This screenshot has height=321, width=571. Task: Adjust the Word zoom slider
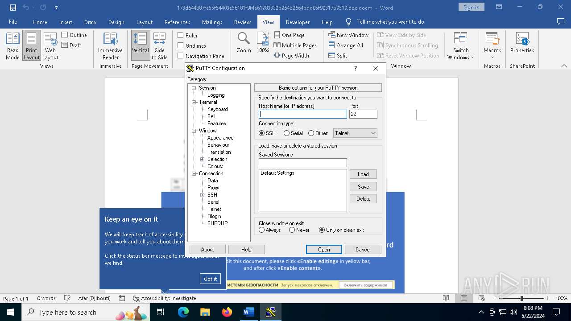pyautogui.click(x=521, y=298)
